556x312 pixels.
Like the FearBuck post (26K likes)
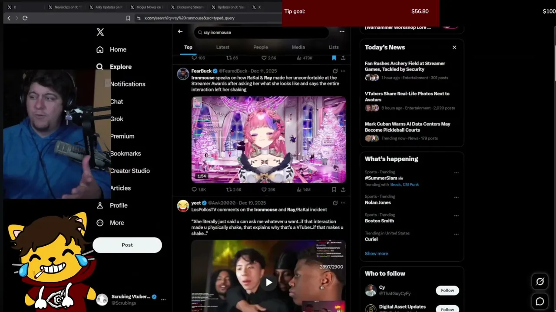click(268, 189)
